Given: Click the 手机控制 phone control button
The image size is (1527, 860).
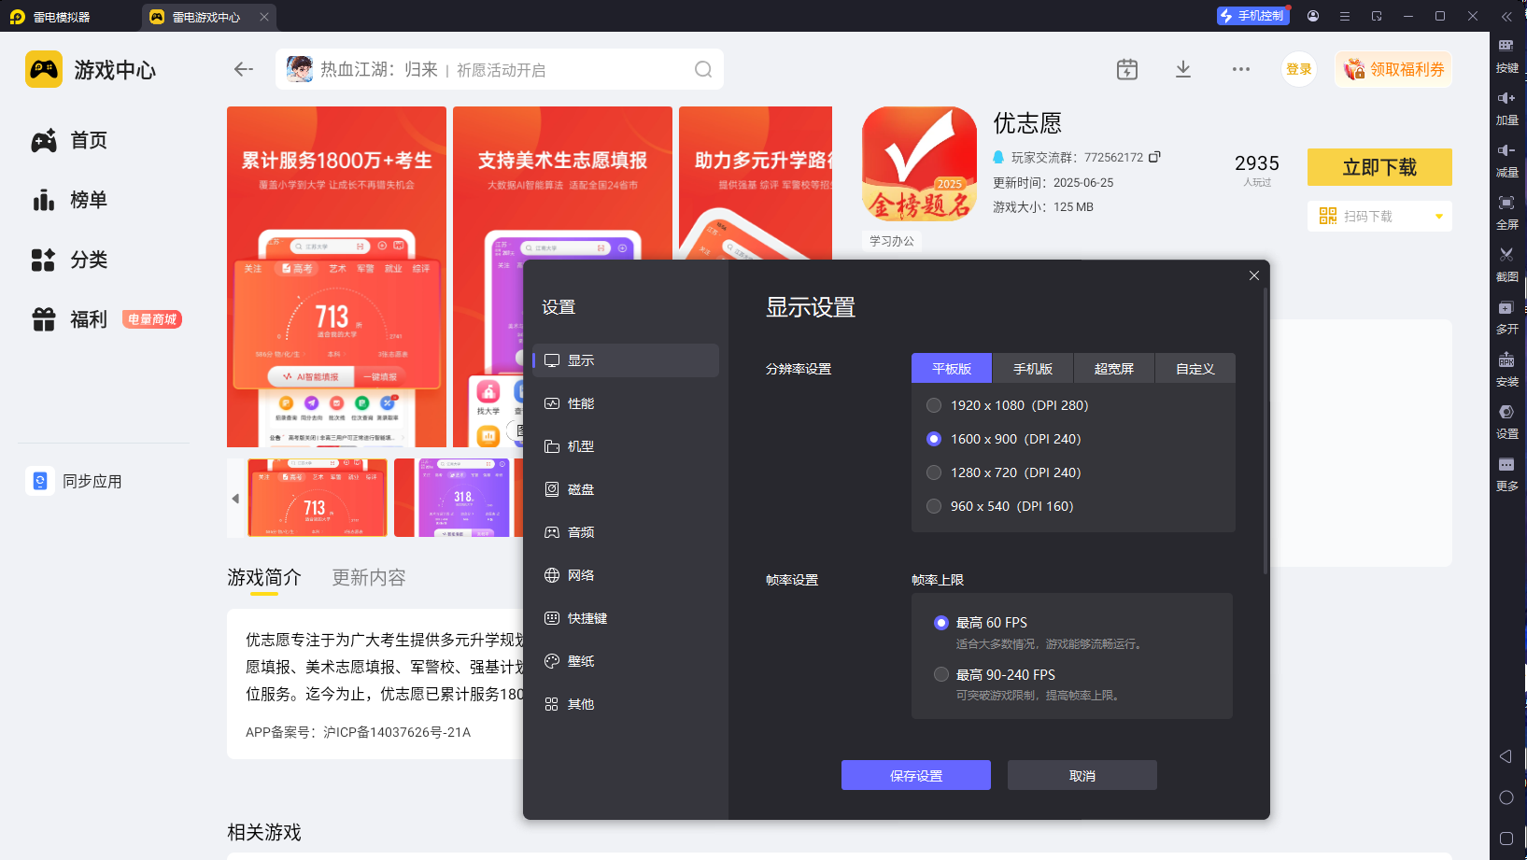Looking at the screenshot, I should click(1253, 16).
